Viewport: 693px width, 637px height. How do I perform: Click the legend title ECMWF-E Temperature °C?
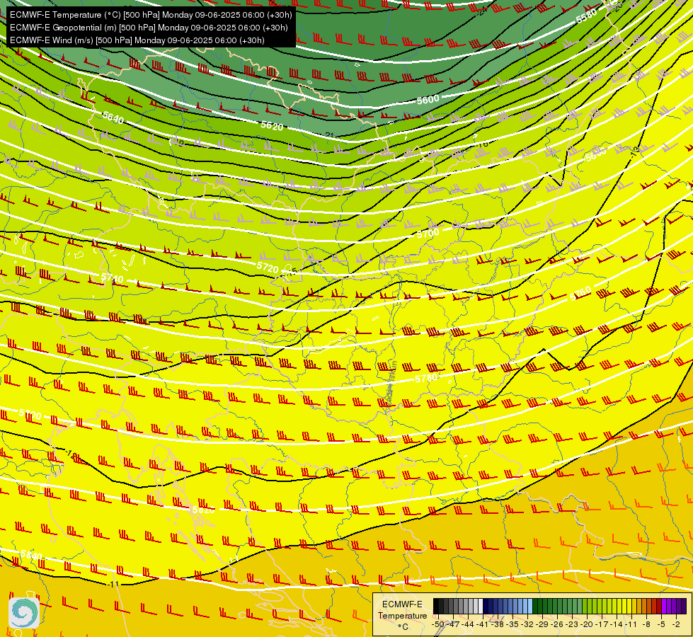(402, 615)
